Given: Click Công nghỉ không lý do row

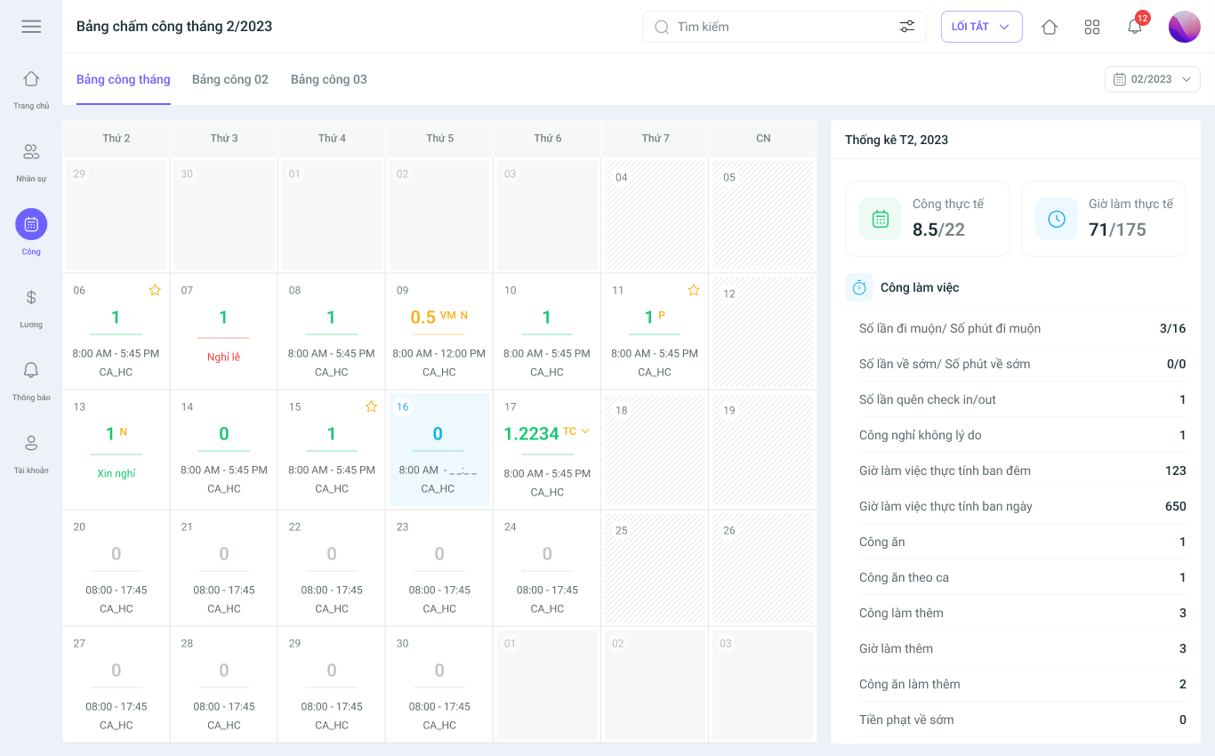Looking at the screenshot, I should (x=1023, y=435).
